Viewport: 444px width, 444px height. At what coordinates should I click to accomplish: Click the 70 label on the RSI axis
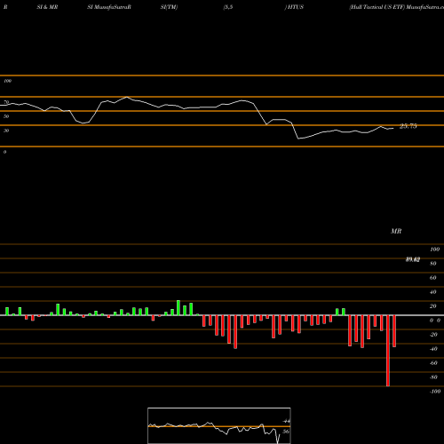(6, 102)
